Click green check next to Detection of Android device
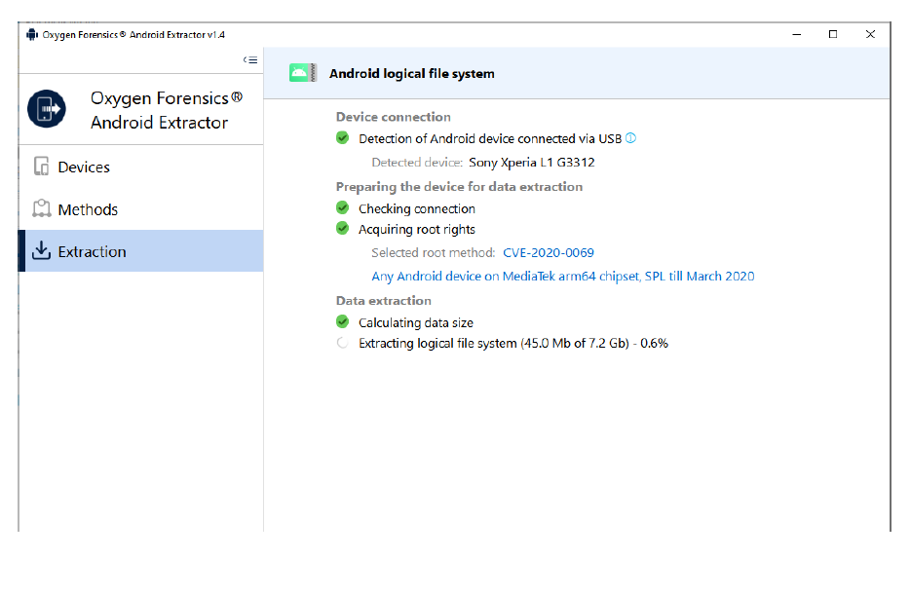This screenshot has height=596, width=911. [x=342, y=137]
